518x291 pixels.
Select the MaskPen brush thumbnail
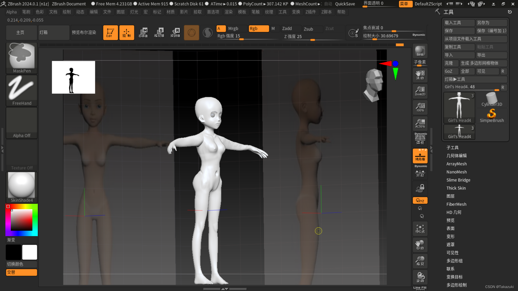tap(22, 57)
